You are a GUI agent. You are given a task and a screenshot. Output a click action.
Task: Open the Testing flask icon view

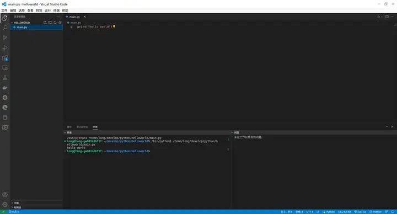[x=5, y=78]
